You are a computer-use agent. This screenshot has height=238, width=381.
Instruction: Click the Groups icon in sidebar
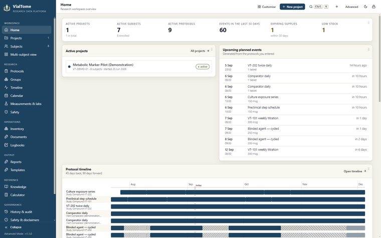click(7, 79)
